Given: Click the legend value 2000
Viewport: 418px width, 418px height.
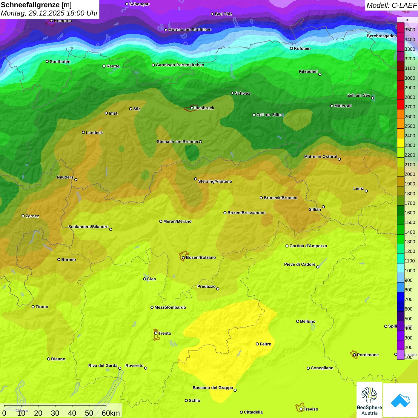Looking at the screenshot, I should (x=410, y=174).
